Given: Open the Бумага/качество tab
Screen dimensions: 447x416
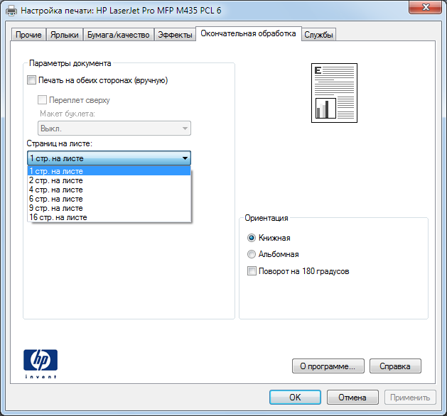Looking at the screenshot, I should [x=118, y=35].
